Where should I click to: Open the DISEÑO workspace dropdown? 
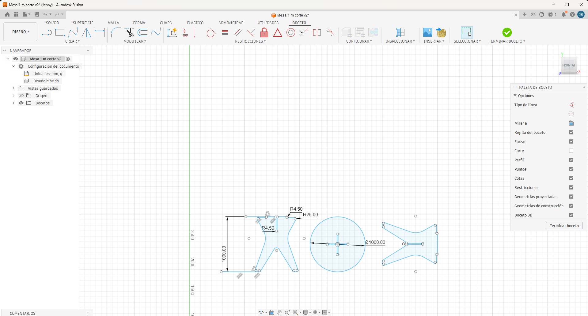[x=21, y=32]
